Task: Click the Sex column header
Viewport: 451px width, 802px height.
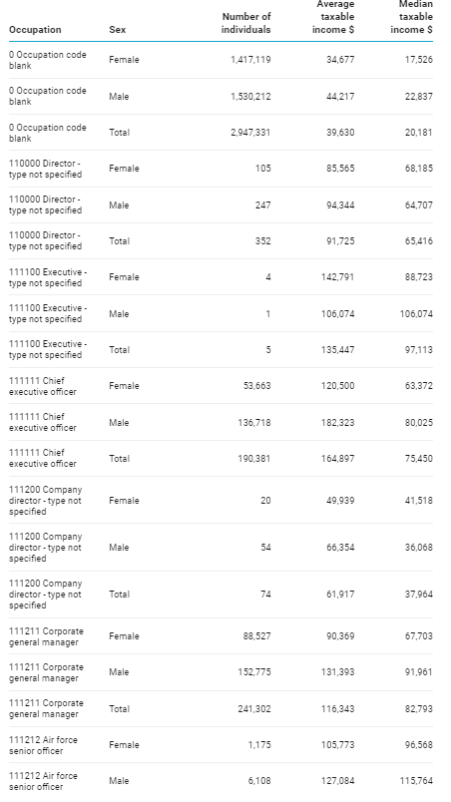Action: click(x=117, y=30)
